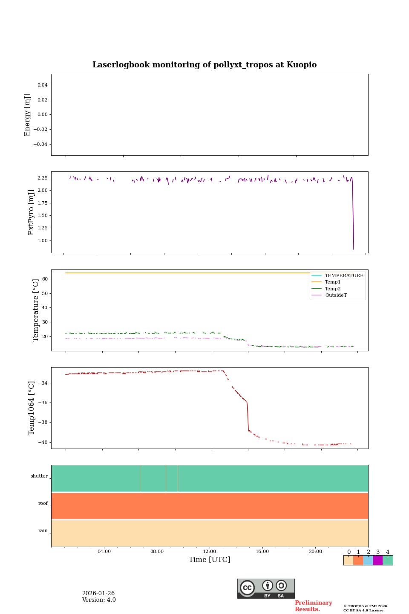Click the beige color swatch labeled 0
409x614 pixels.
pyautogui.click(x=349, y=560)
